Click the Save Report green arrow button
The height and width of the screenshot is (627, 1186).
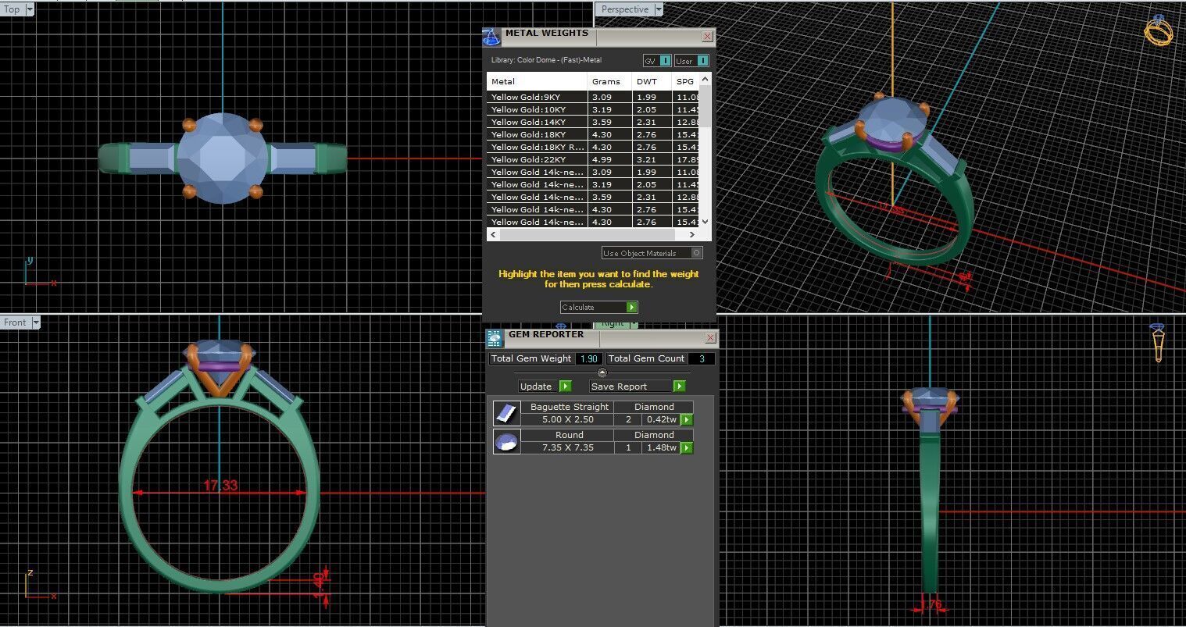pos(679,387)
